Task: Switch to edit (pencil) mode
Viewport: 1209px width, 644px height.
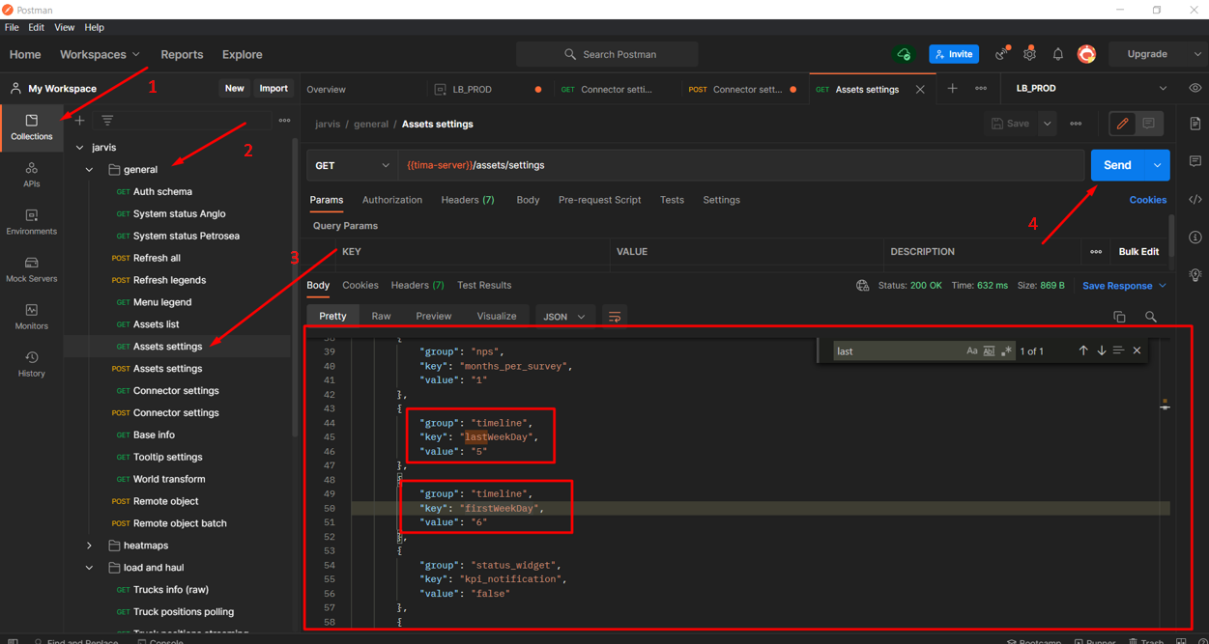Action: [x=1122, y=124]
